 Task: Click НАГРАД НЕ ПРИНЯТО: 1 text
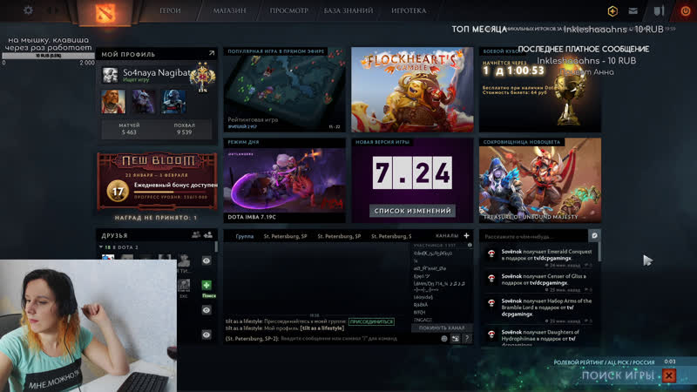(x=156, y=218)
